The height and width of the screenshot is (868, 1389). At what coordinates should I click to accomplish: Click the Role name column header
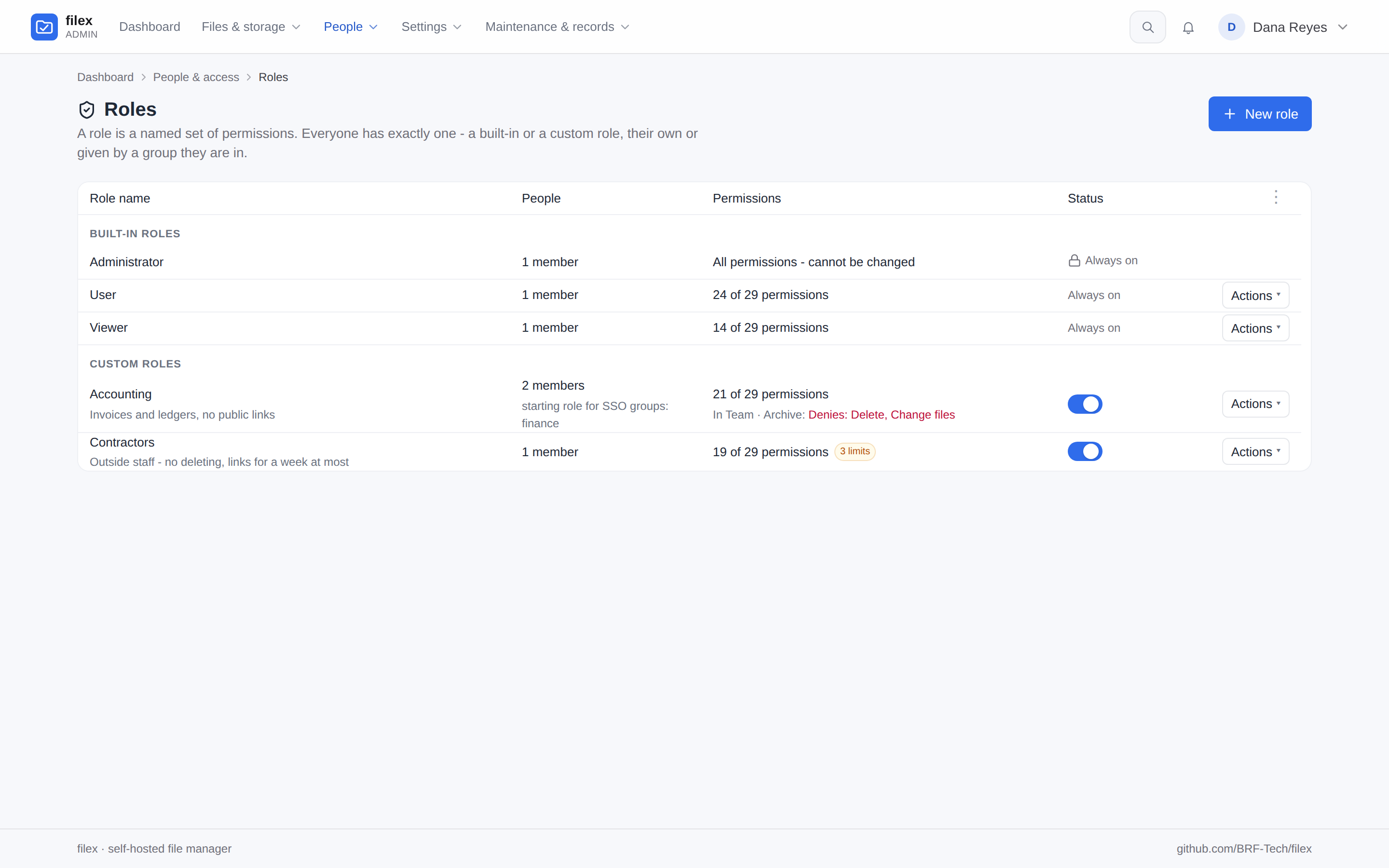coord(120,198)
